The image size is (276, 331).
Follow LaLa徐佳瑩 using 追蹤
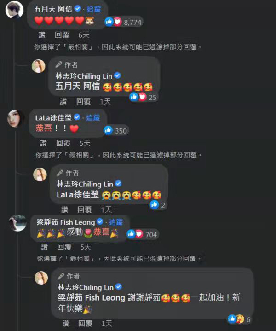click(93, 117)
